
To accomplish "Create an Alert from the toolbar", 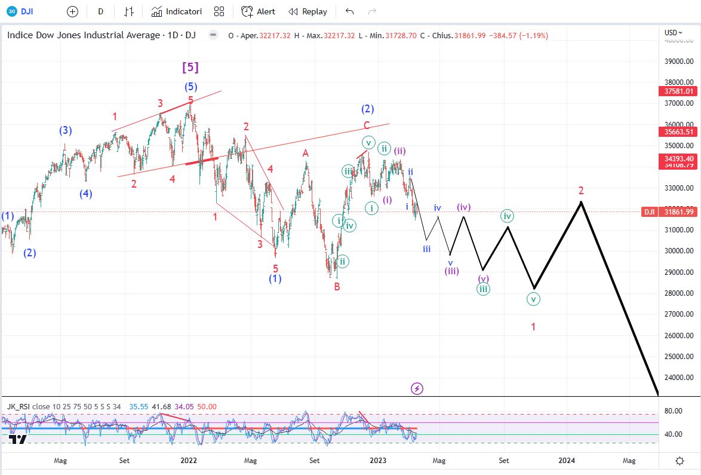I will tap(258, 11).
